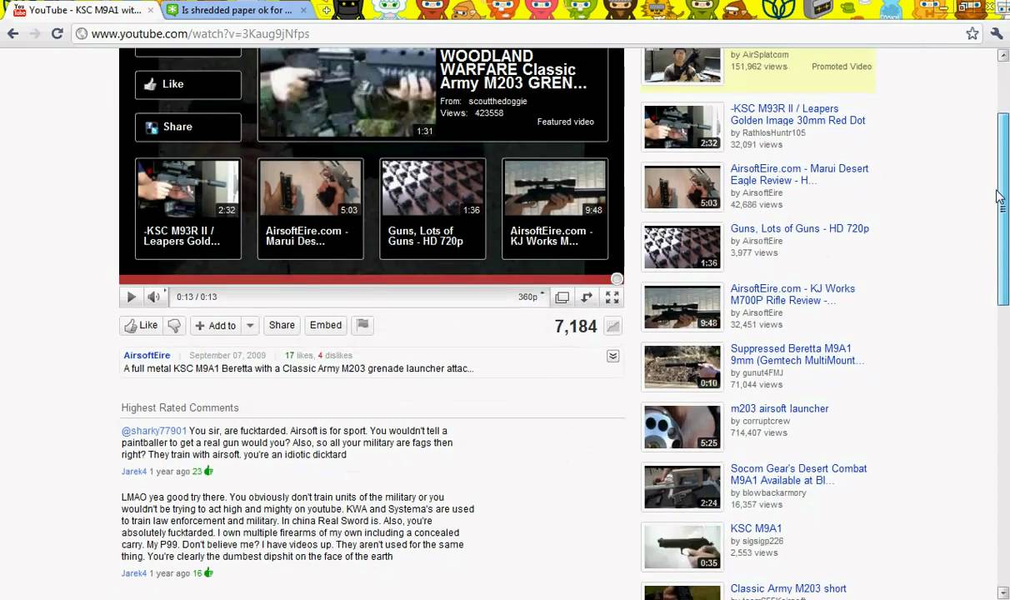Viewport: 1010px width, 600px height.
Task: Play the video with the play button
Action: point(131,297)
